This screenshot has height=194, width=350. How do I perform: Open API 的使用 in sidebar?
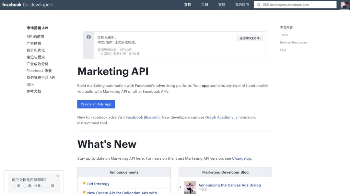pyautogui.click(x=35, y=37)
